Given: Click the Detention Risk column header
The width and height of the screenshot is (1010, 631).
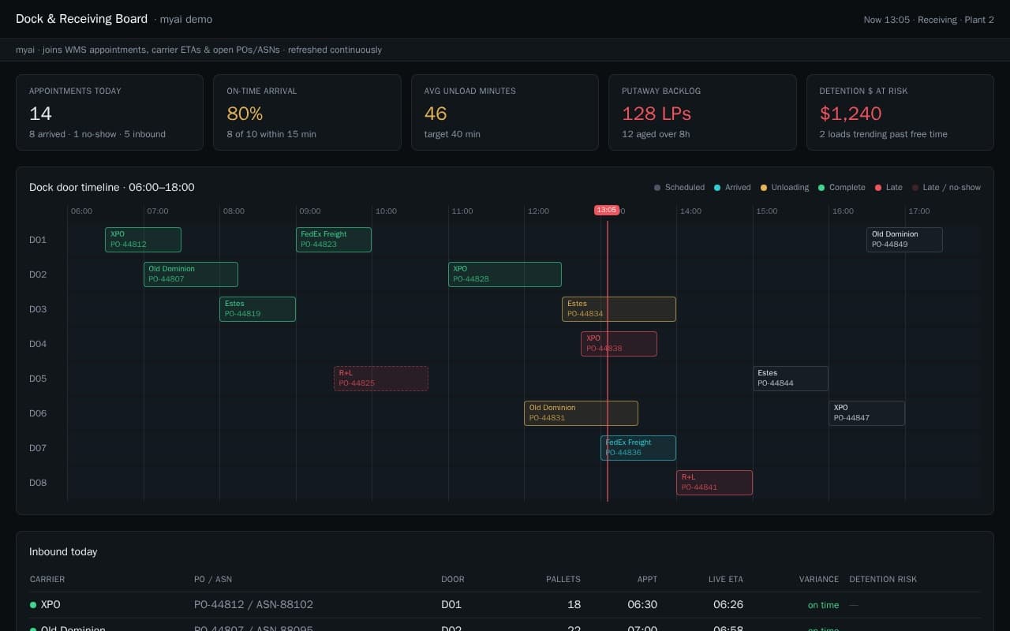Looking at the screenshot, I should coord(883,579).
